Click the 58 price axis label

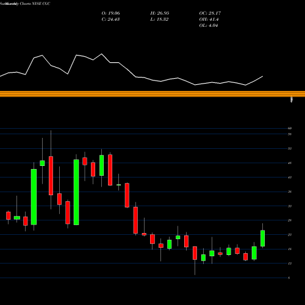[x=290, y=134]
